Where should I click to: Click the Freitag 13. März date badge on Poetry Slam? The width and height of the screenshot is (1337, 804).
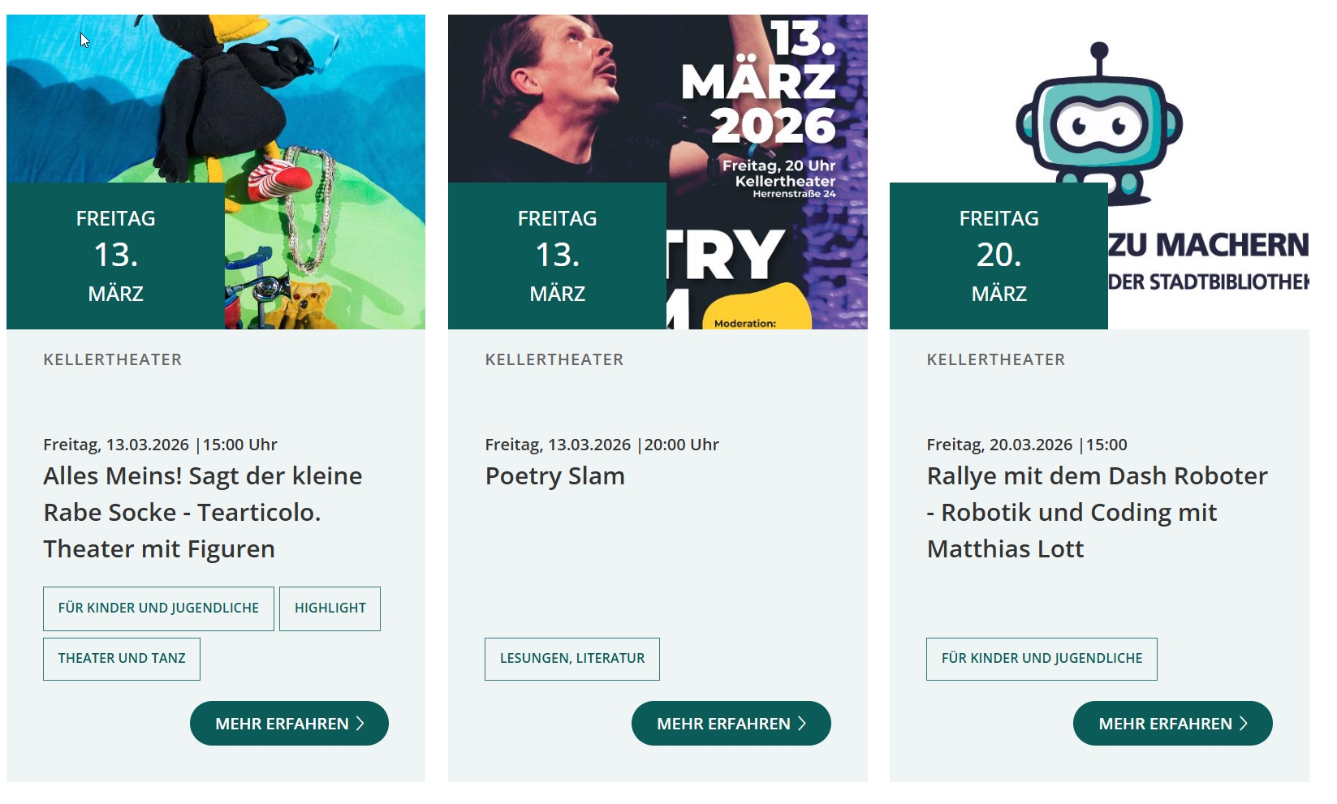click(558, 256)
